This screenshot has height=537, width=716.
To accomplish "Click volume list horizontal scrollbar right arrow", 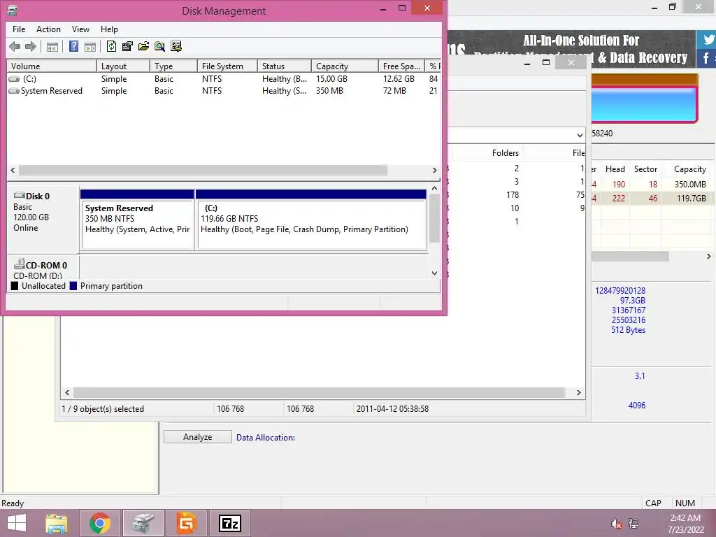I will (434, 171).
